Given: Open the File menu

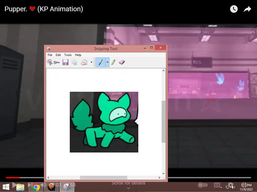Looking at the screenshot, I should (x=50, y=55).
